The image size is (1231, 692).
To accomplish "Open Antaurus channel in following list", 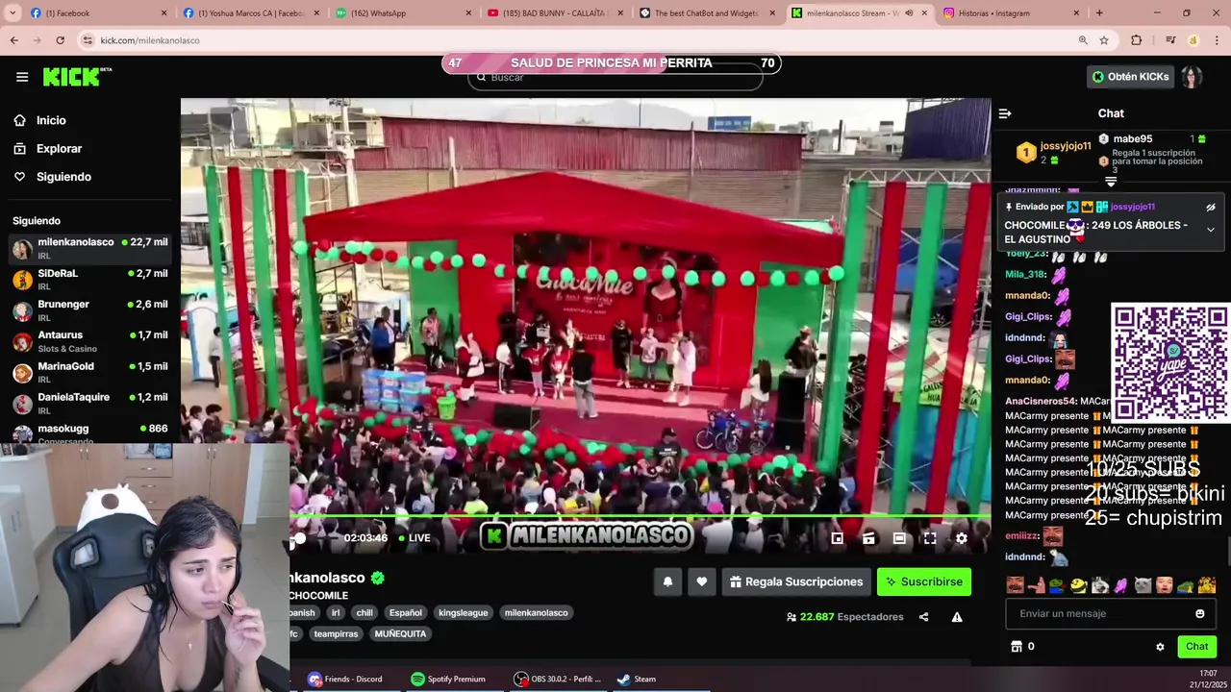I will 90,340.
